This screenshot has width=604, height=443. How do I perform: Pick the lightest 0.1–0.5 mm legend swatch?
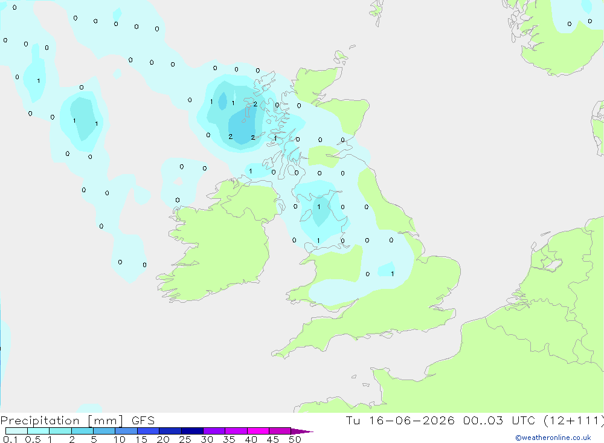click(16, 431)
